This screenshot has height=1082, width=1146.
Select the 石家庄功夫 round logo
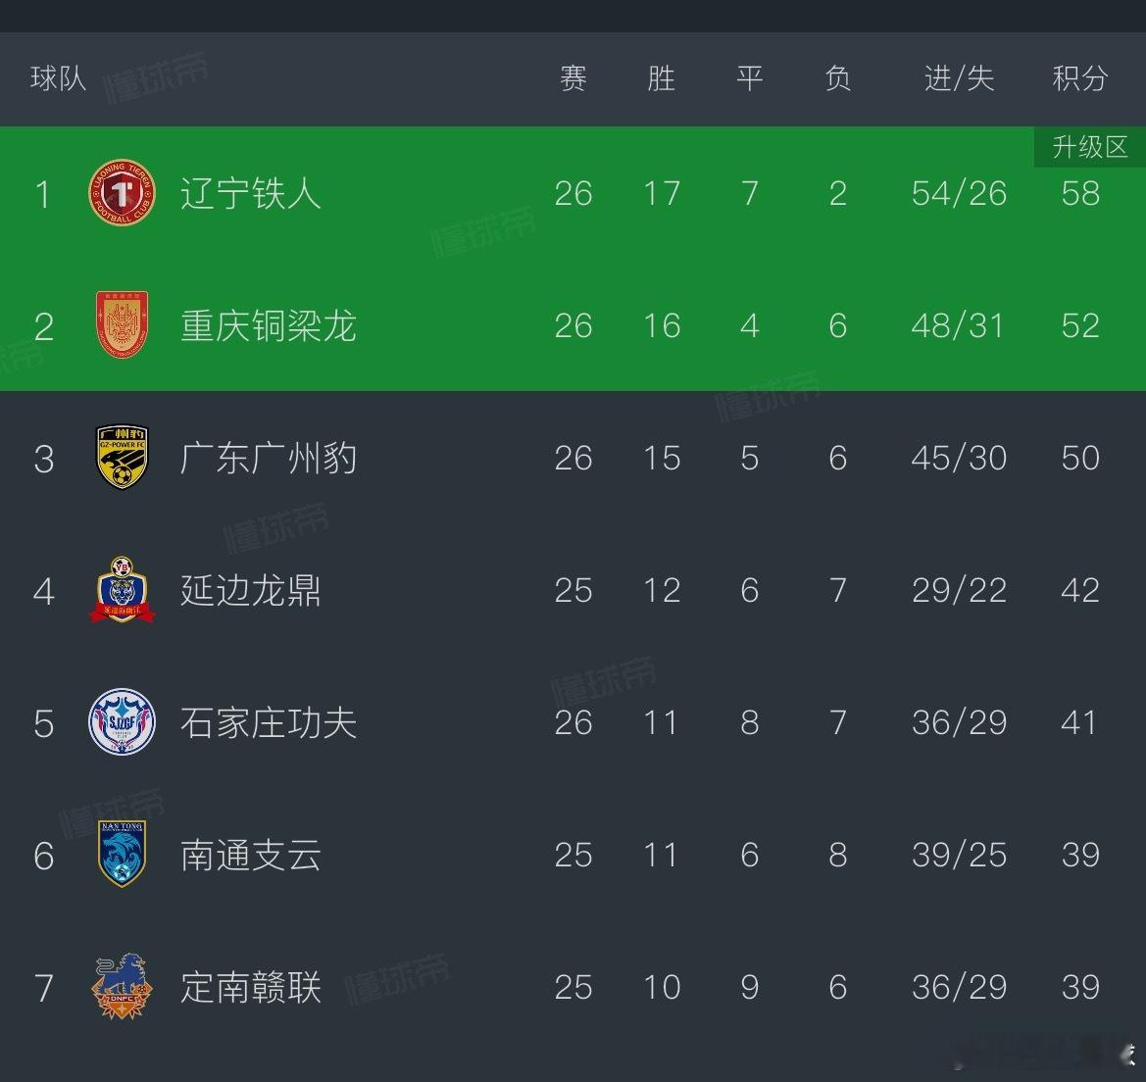click(x=122, y=722)
